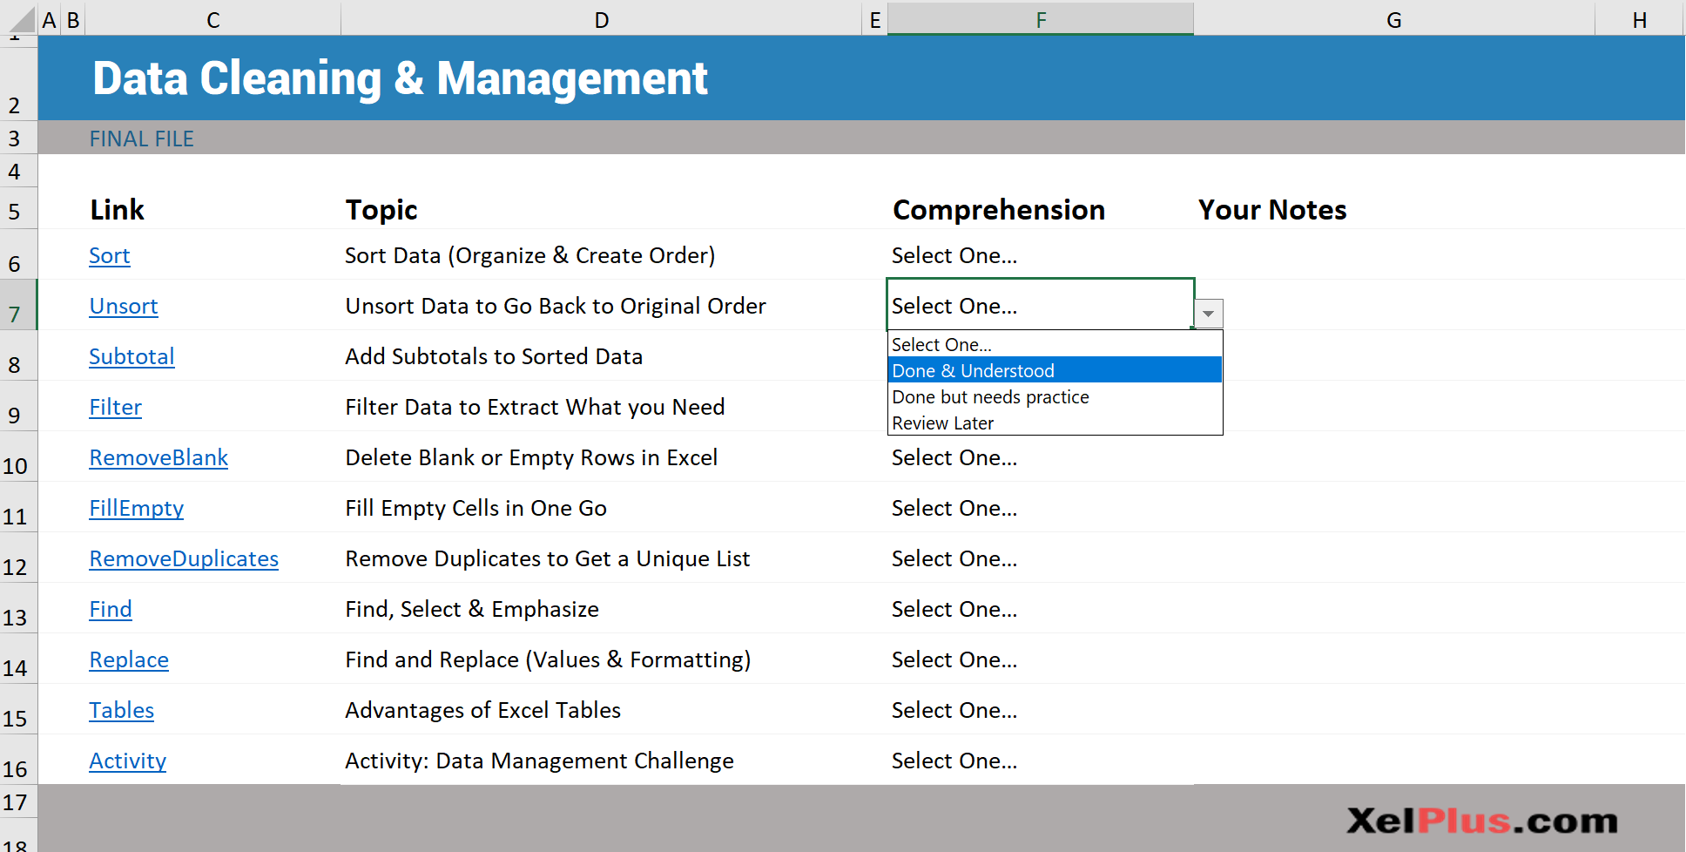The image size is (1686, 852).
Task: Click the Replace hyperlink
Action: click(x=129, y=659)
